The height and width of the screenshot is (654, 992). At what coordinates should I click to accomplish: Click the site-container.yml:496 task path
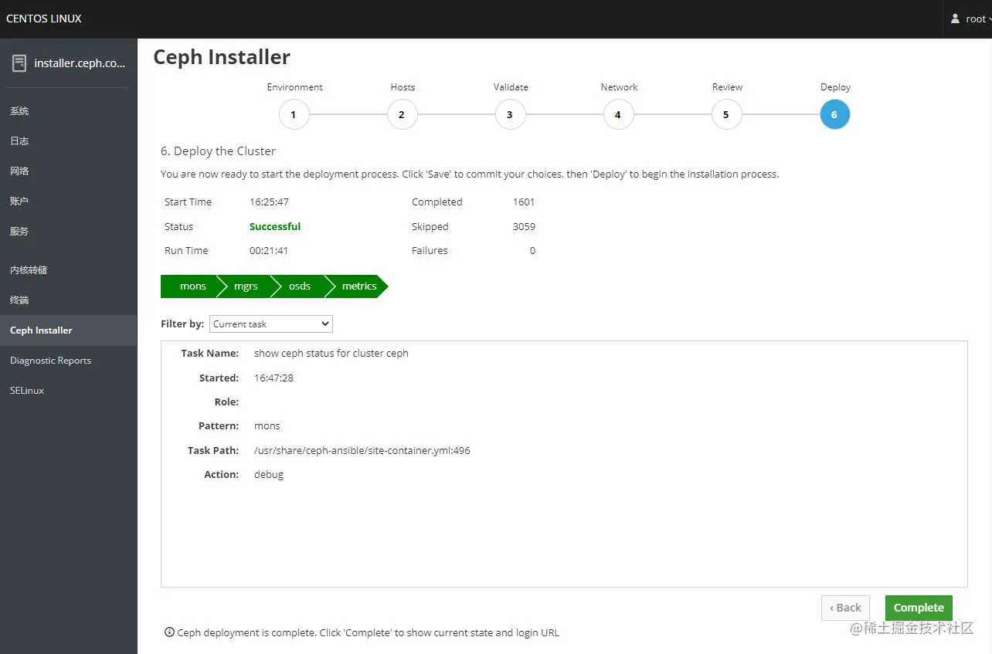[362, 450]
